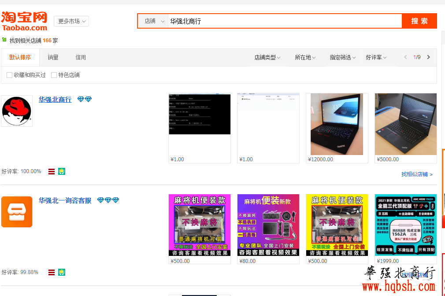Screen dimensions: 445x296
Task: Open the 华强北一询咨客服 shop link
Action: (x=65, y=200)
